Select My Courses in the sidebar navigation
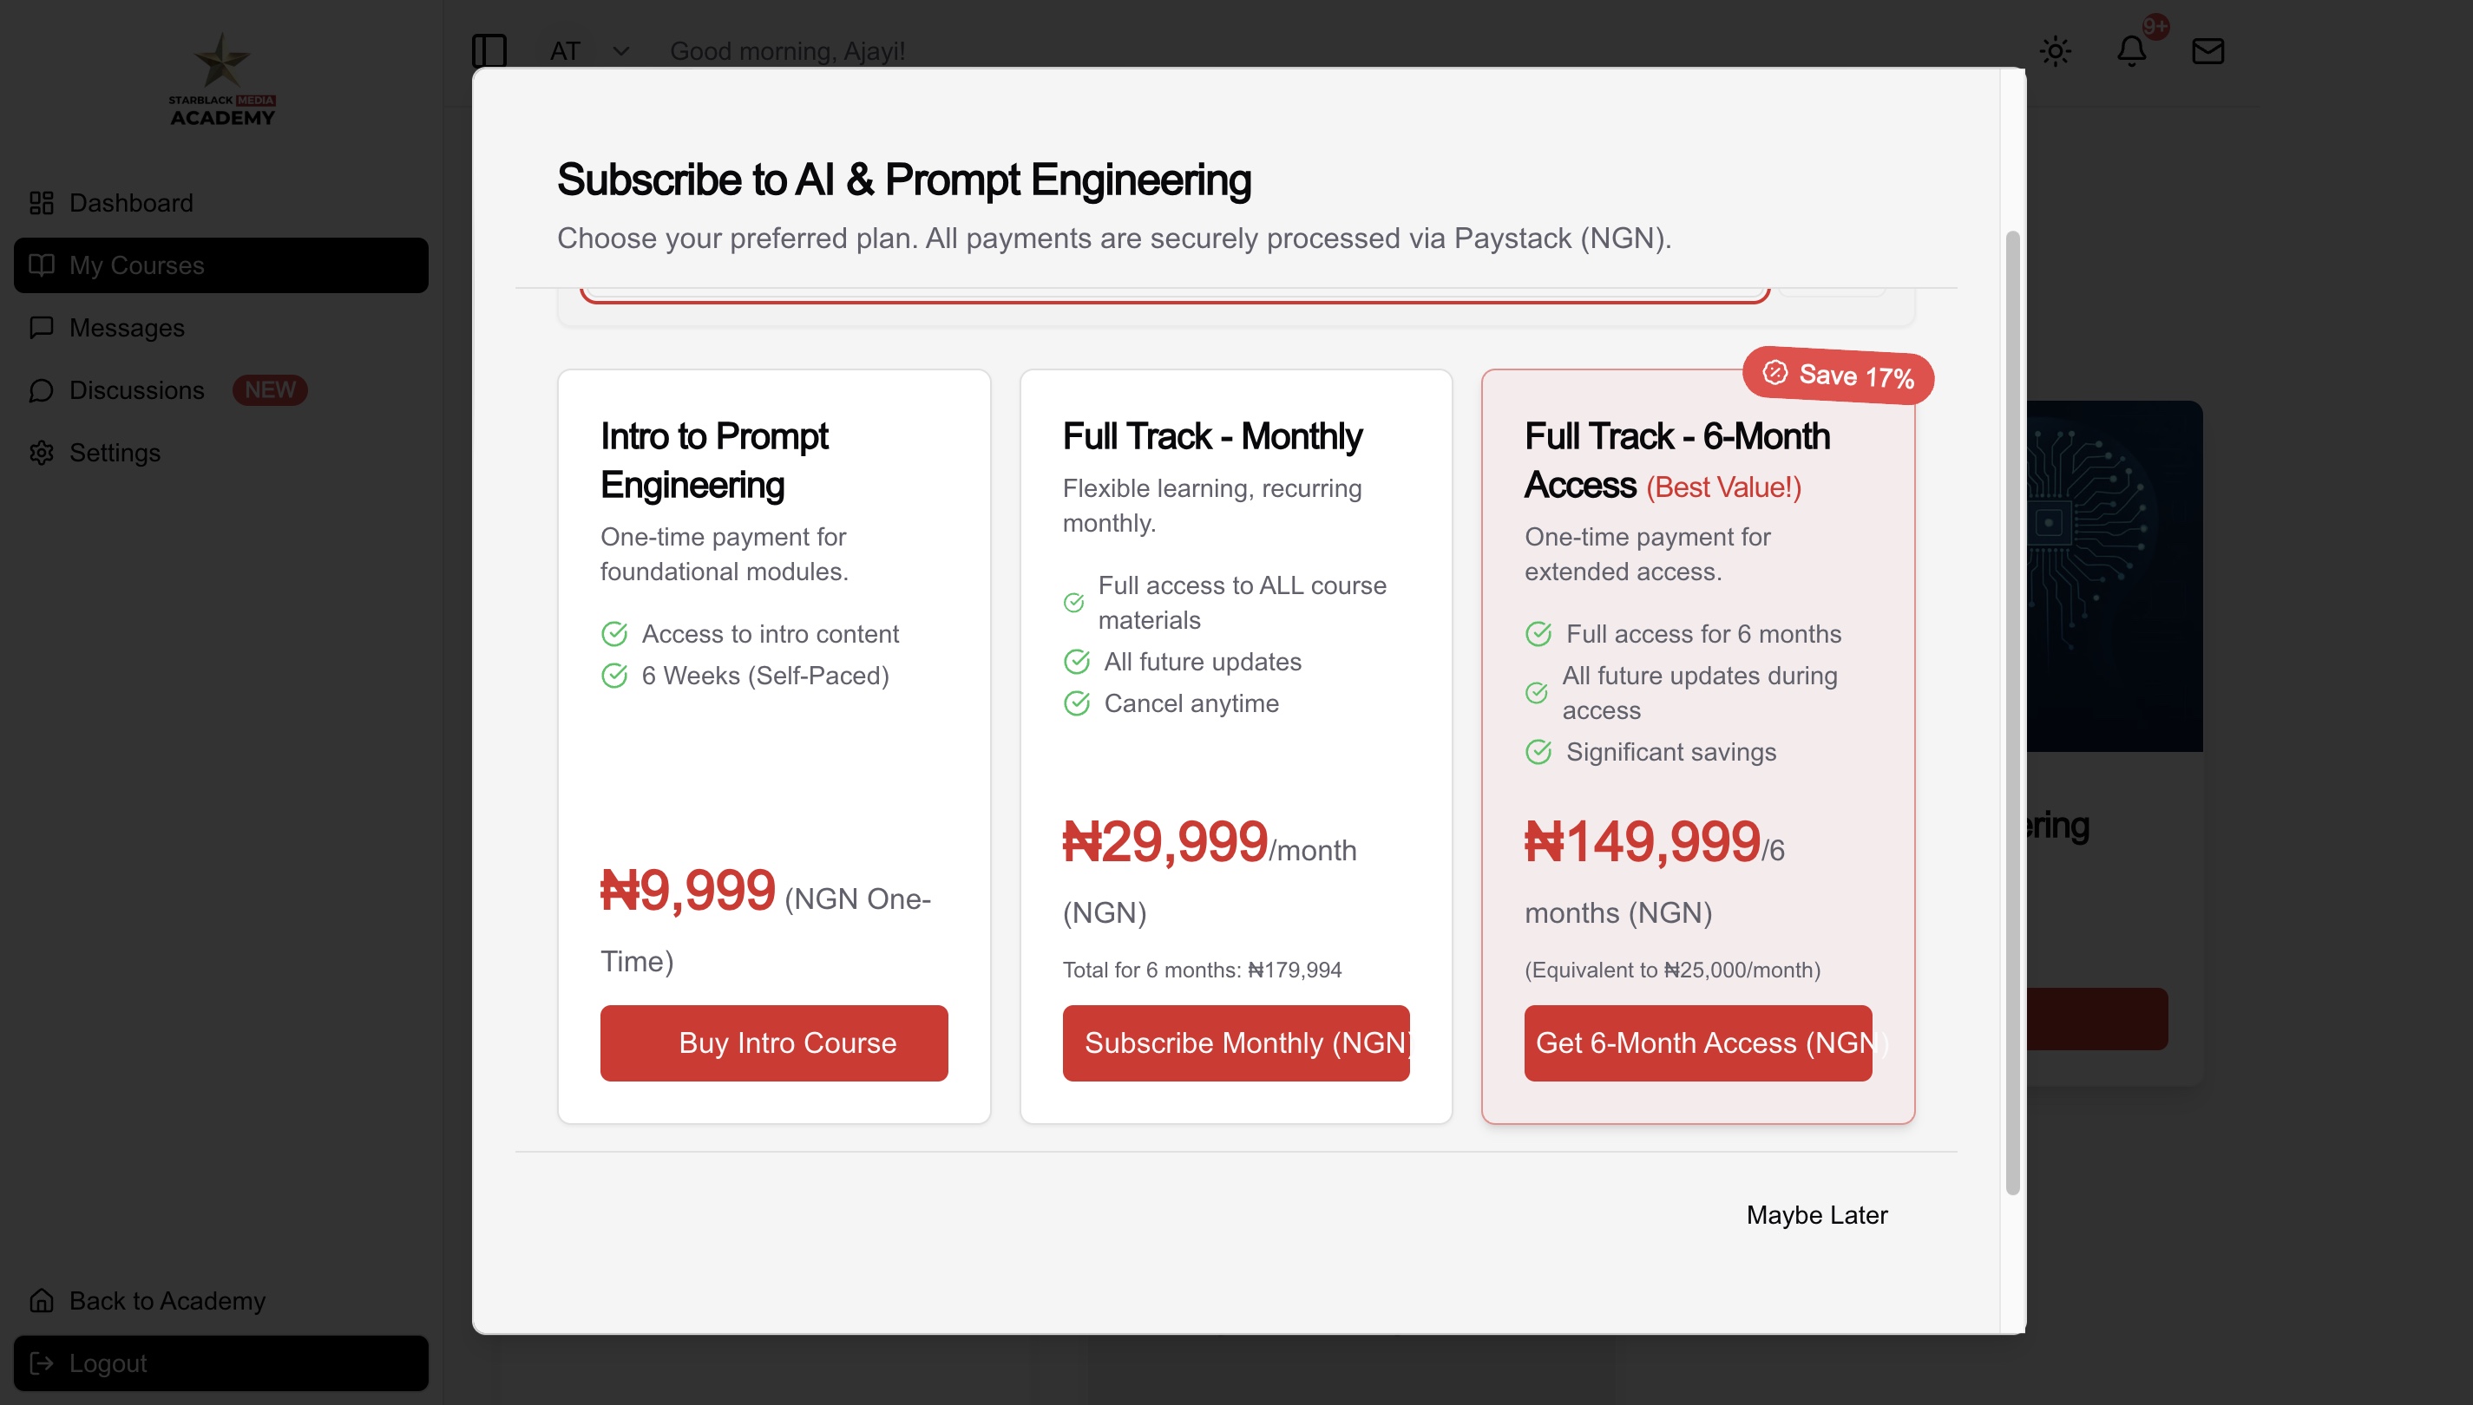 pos(136,265)
